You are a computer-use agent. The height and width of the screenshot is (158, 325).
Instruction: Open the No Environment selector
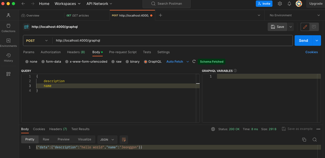[295, 15]
